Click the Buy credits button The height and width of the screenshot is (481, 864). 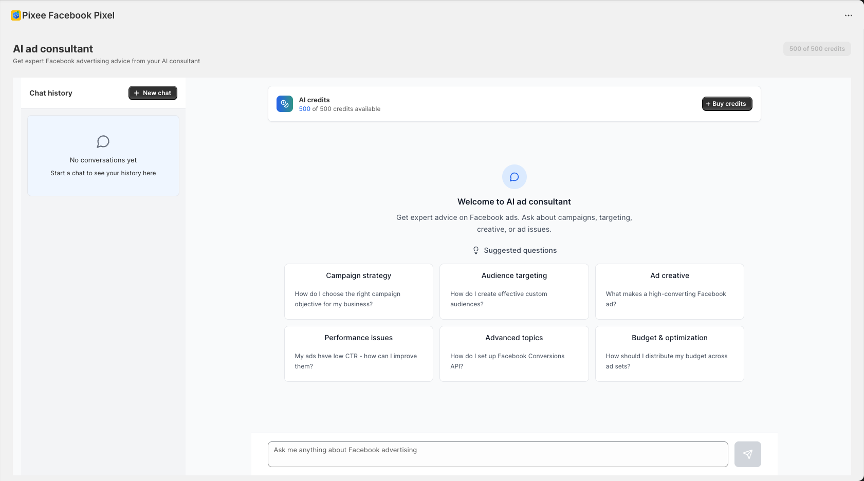727,103
